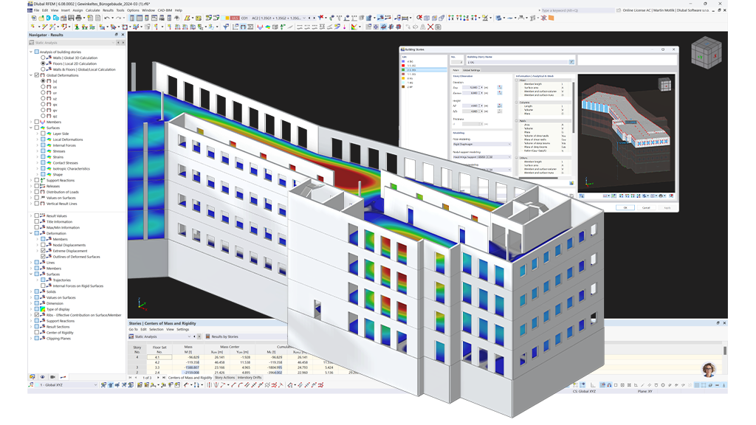Viewport: 756px width, 425px height.
Task: Select the |u| deformation radio under Global Deformations
Action: (42, 81)
